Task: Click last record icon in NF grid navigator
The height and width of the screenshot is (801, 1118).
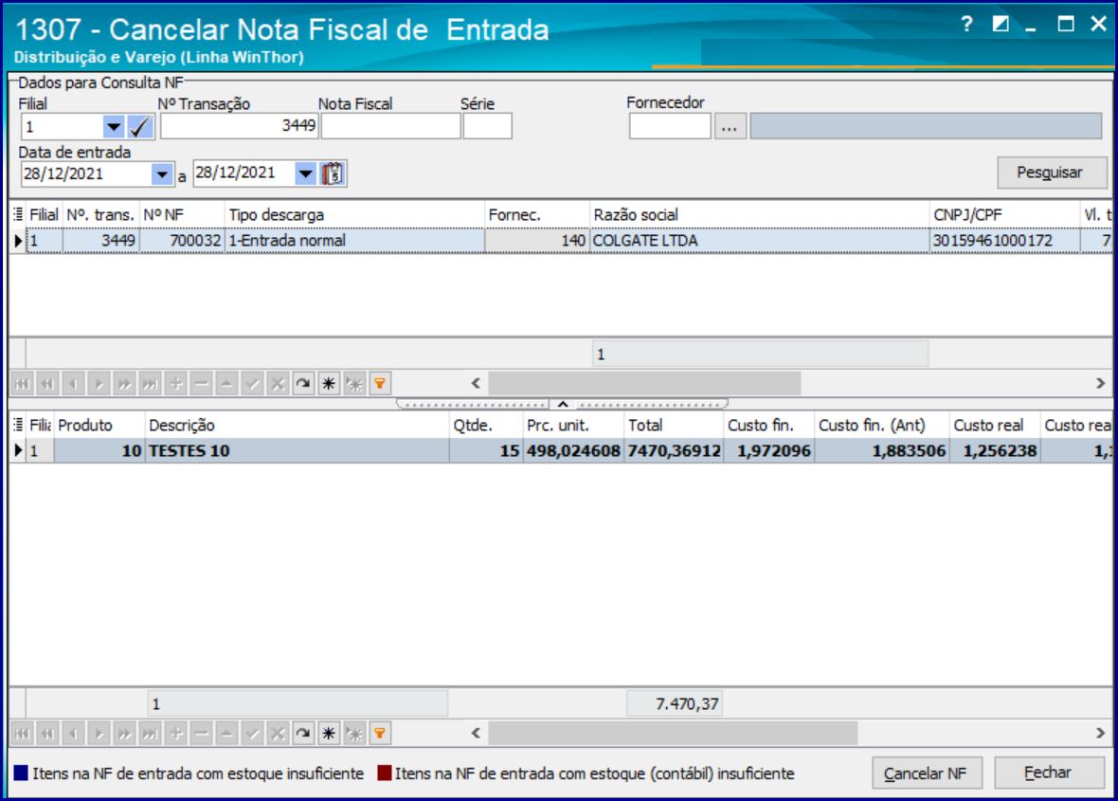Action: click(x=150, y=384)
